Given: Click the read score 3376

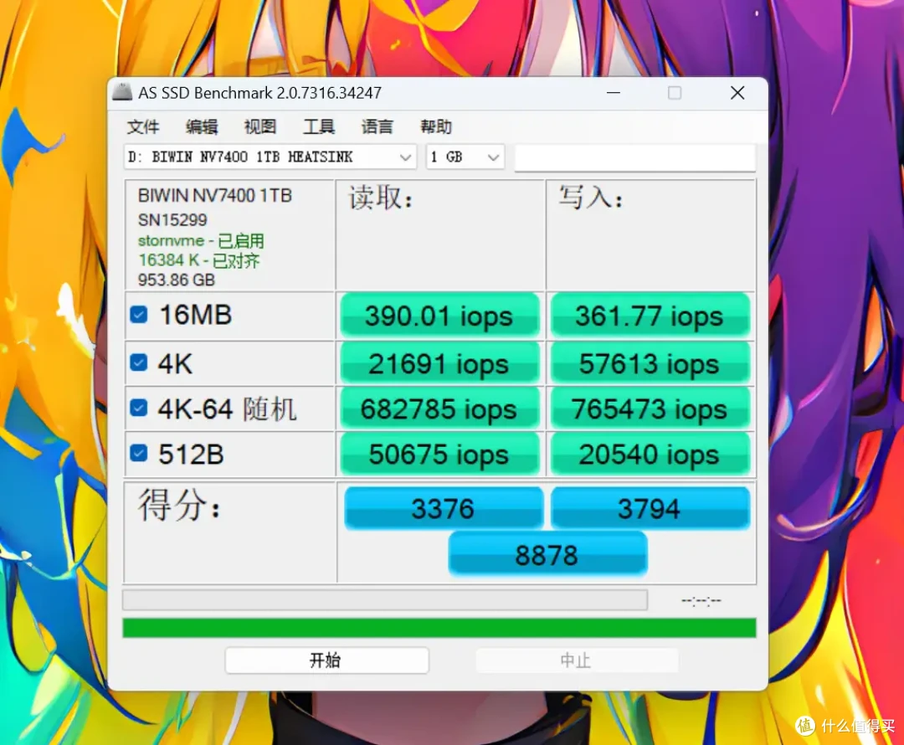Looking at the screenshot, I should tap(444, 508).
